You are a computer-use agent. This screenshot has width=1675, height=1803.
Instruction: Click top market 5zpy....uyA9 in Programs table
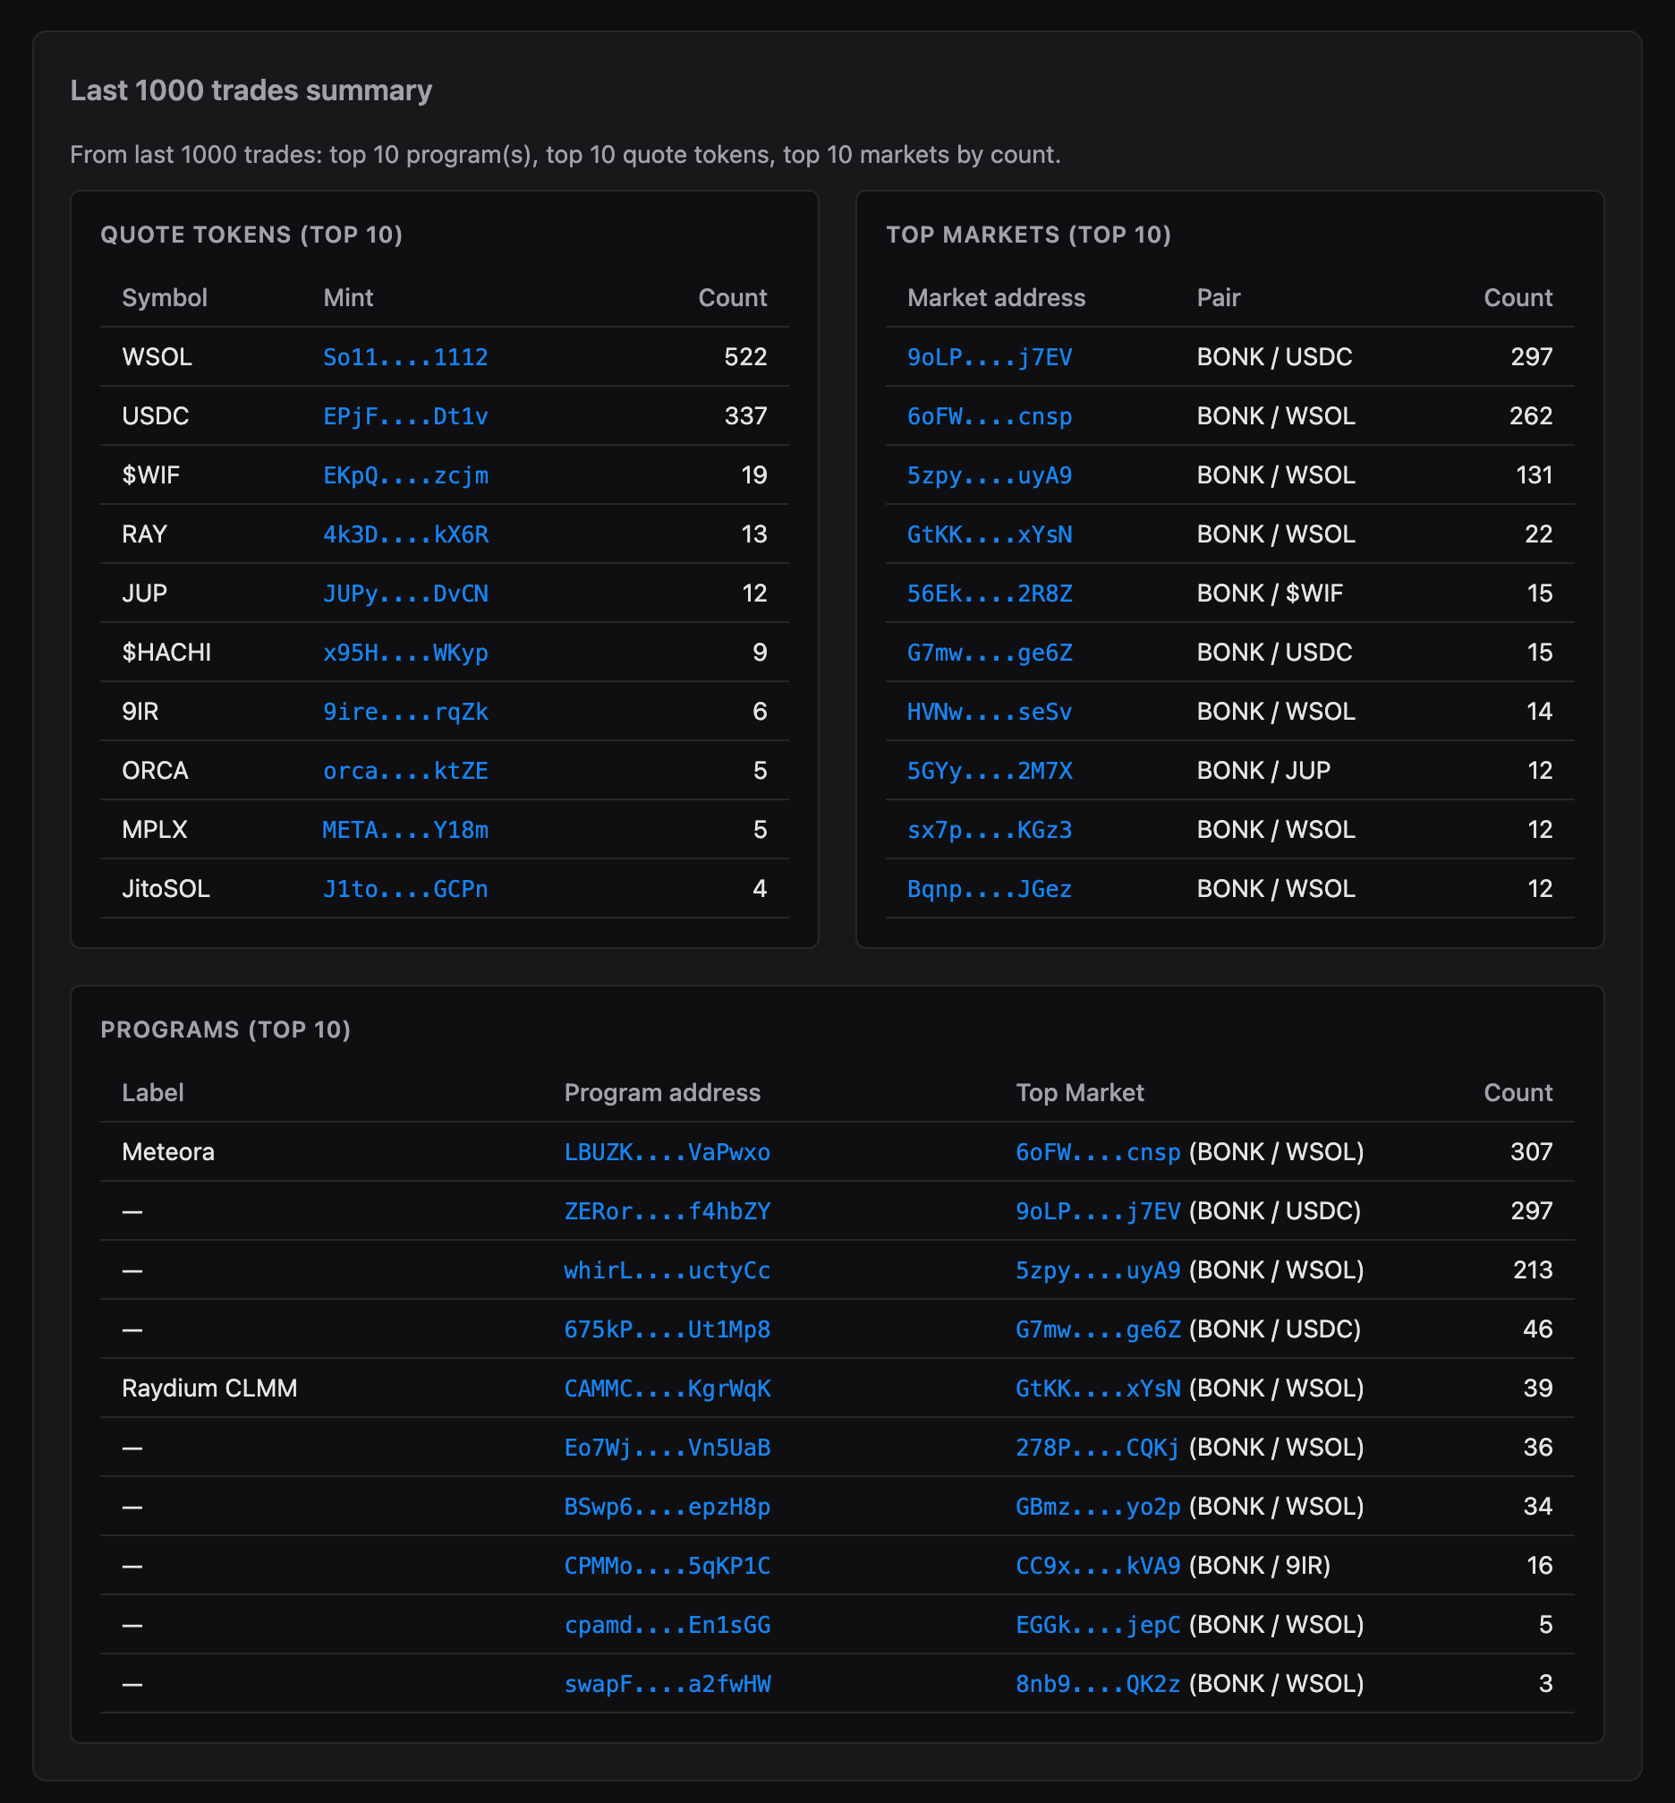1098,1269
